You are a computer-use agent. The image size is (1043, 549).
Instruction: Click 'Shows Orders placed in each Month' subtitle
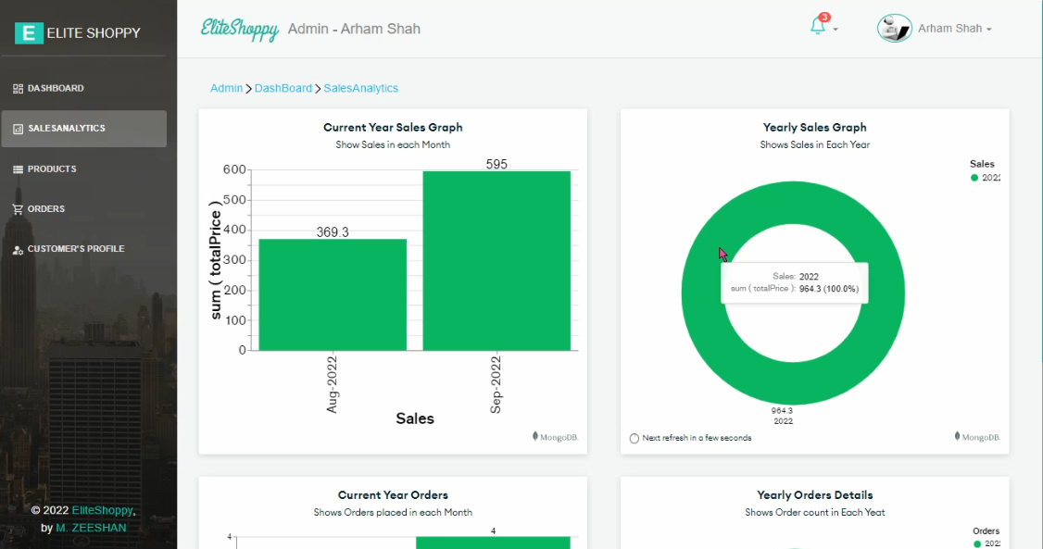click(393, 513)
